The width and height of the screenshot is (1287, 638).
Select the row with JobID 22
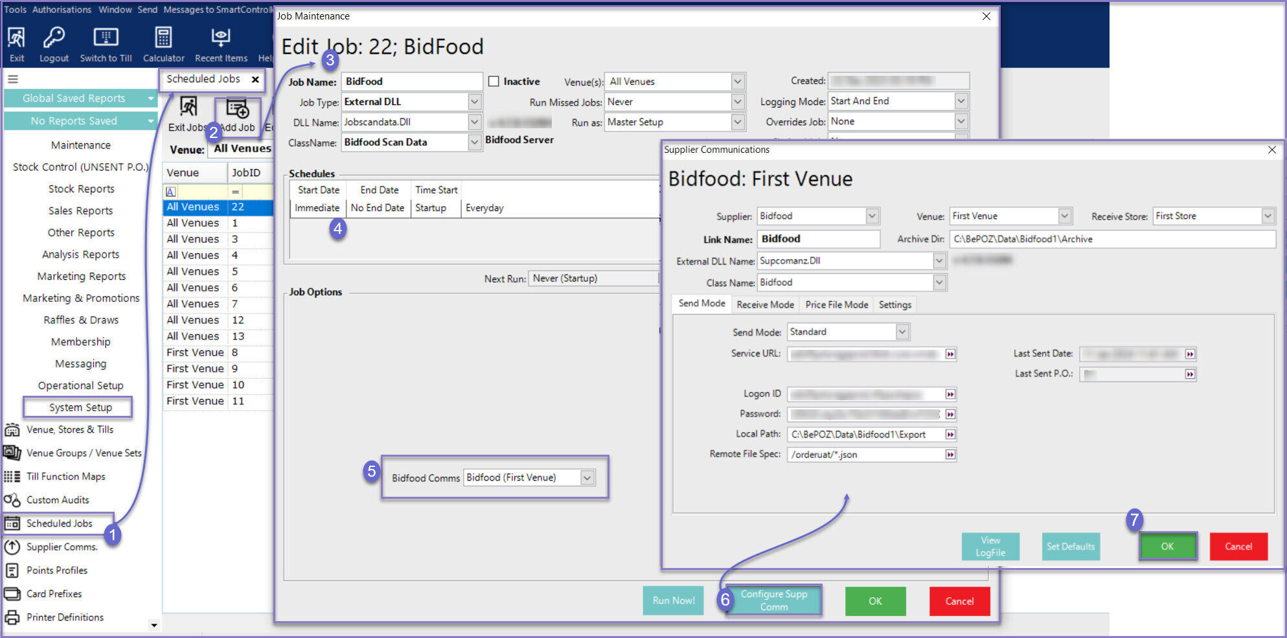tap(218, 207)
